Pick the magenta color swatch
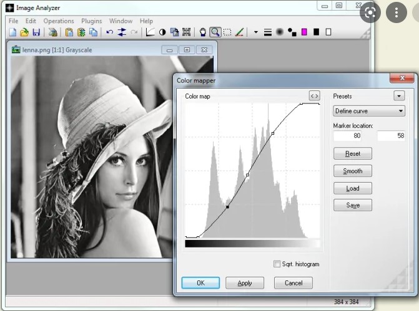 (304, 32)
